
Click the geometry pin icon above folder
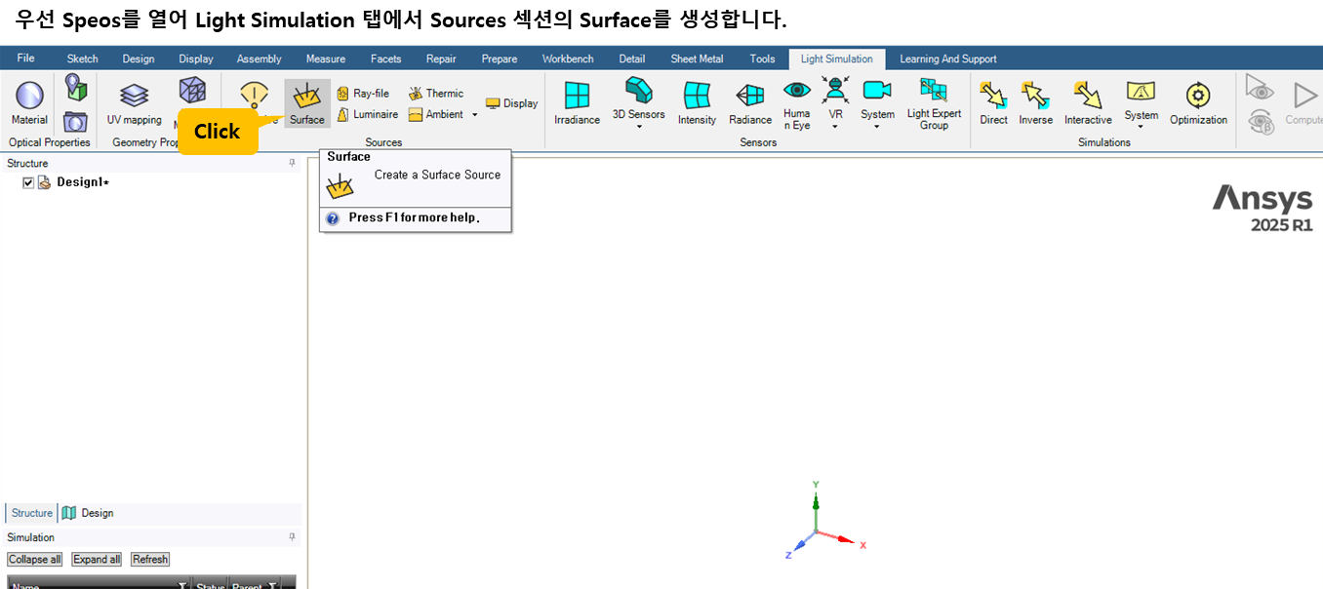tap(76, 88)
